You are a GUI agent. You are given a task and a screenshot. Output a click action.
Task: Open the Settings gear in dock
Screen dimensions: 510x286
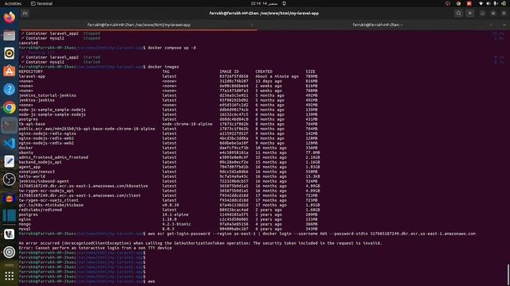tap(9, 252)
